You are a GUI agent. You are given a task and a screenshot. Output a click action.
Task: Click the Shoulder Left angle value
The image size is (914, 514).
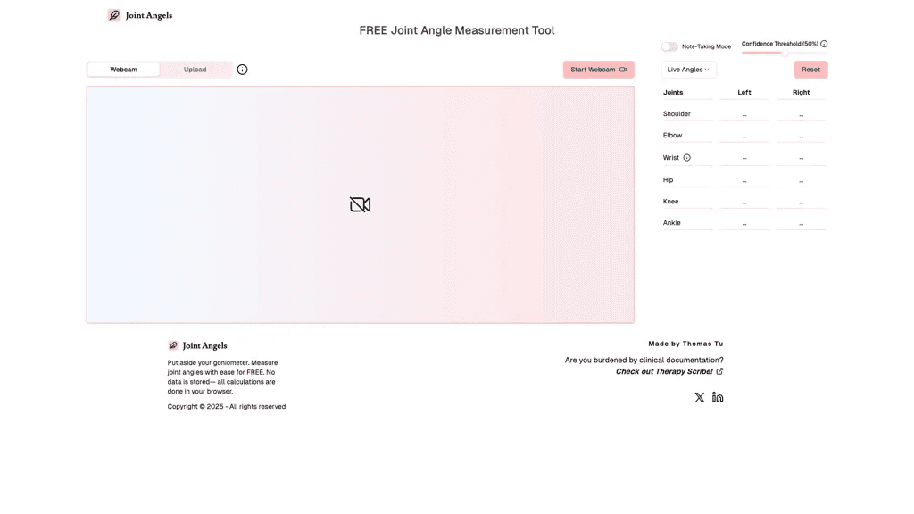(x=744, y=115)
